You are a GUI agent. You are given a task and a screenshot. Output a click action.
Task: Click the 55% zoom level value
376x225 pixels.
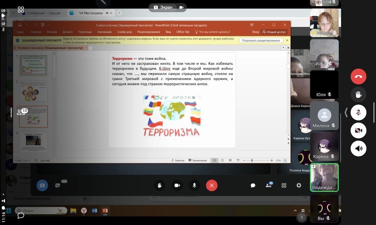click(278, 160)
